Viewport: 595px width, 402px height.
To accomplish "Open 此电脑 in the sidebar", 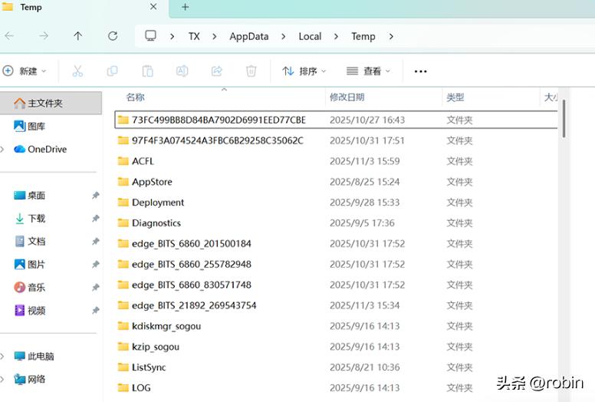I will click(x=34, y=356).
